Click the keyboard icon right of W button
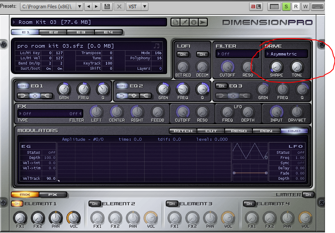Screen dimensions: 335x233 [x=318, y=6]
